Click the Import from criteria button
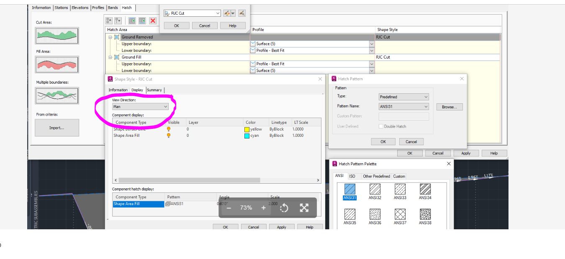 [56, 128]
